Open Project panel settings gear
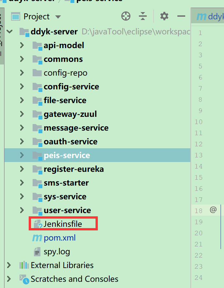This screenshot has width=224, height=288. click(164, 16)
